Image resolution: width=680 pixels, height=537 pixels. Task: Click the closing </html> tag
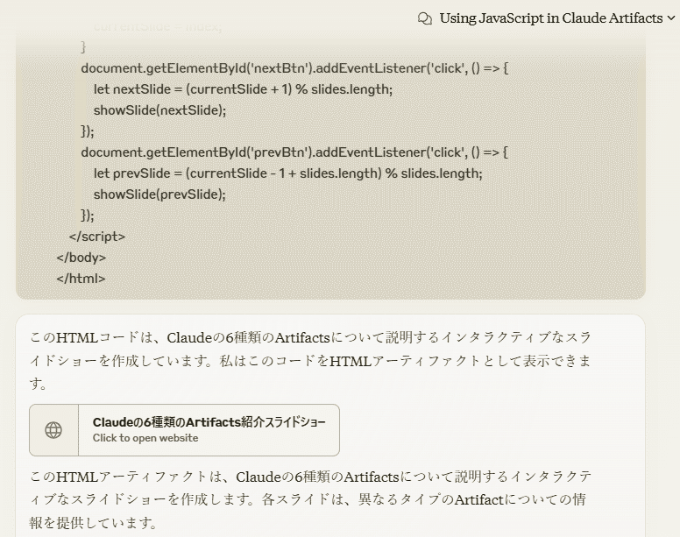click(x=81, y=279)
